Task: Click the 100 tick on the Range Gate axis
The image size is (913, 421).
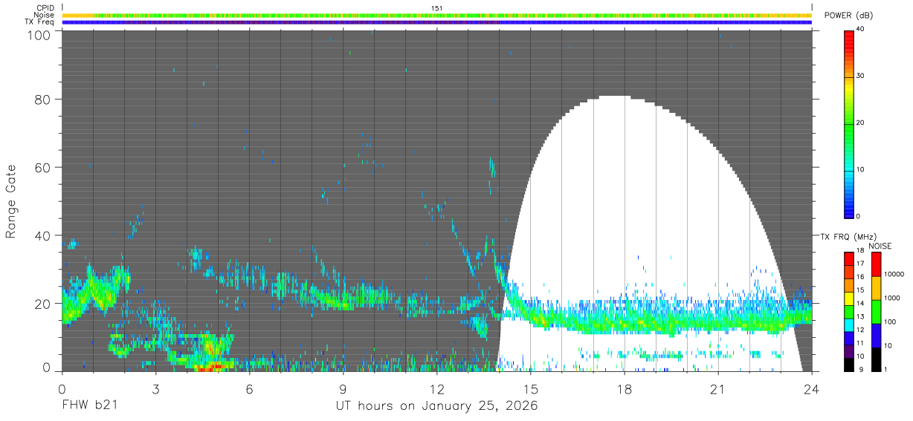Action: [x=40, y=35]
